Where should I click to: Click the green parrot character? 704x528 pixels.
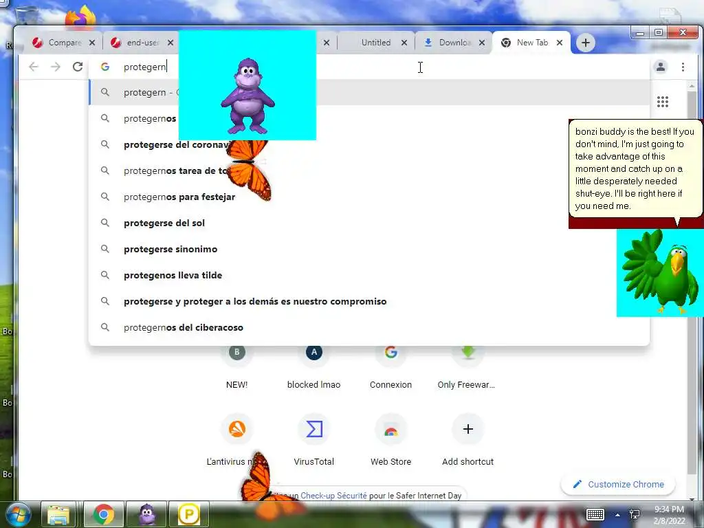(x=660, y=273)
